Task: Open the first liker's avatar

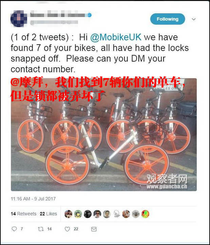Action: 69,214
